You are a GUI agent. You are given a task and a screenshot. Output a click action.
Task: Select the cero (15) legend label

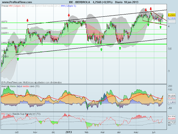[x=34, y=86]
